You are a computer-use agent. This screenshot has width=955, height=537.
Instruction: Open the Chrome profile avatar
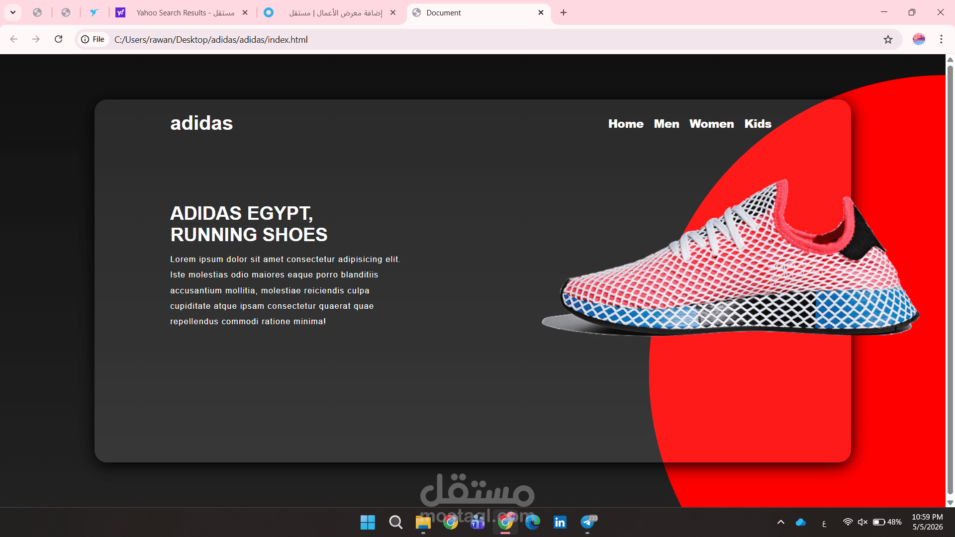(x=919, y=39)
